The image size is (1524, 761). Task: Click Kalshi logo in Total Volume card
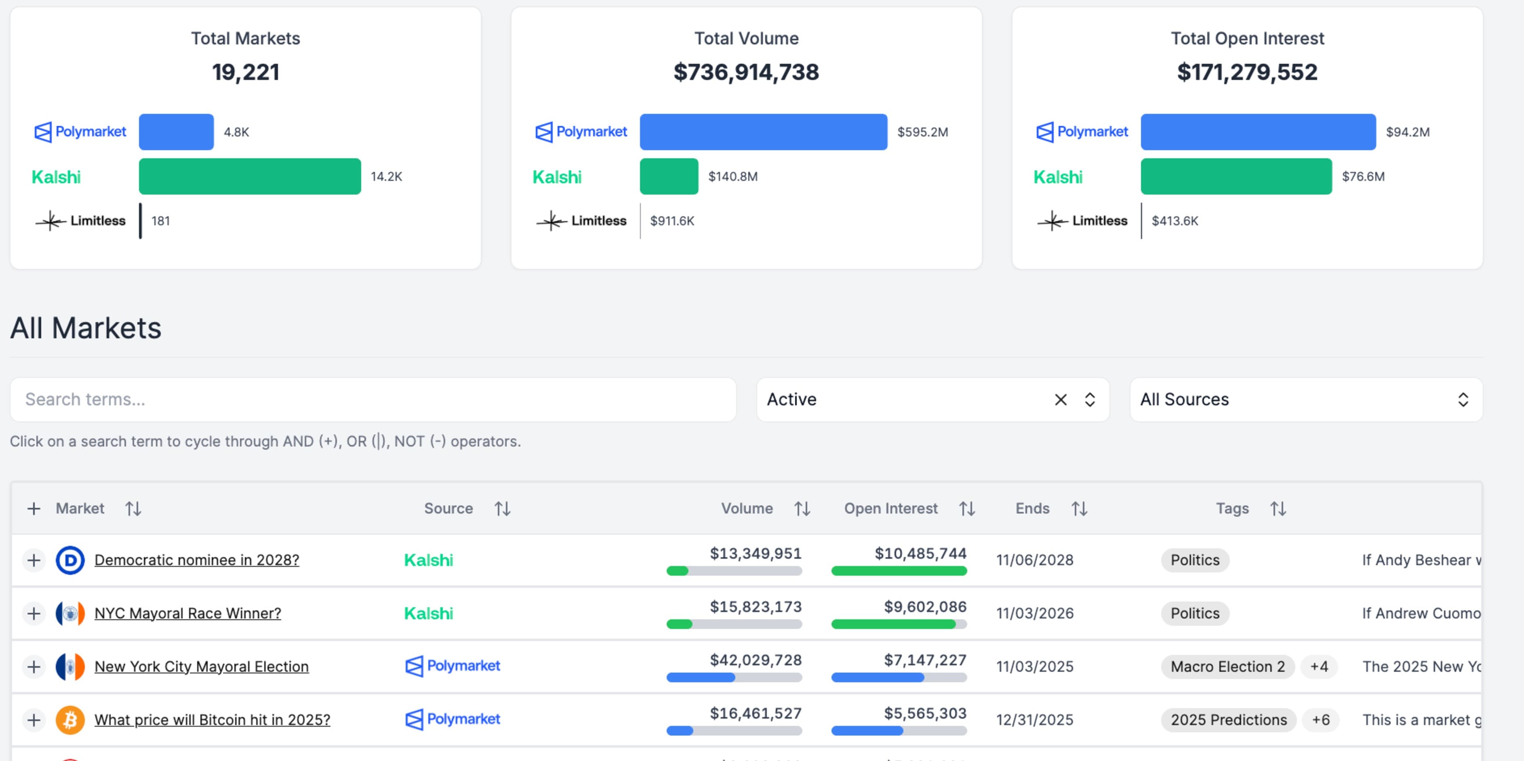coord(557,177)
